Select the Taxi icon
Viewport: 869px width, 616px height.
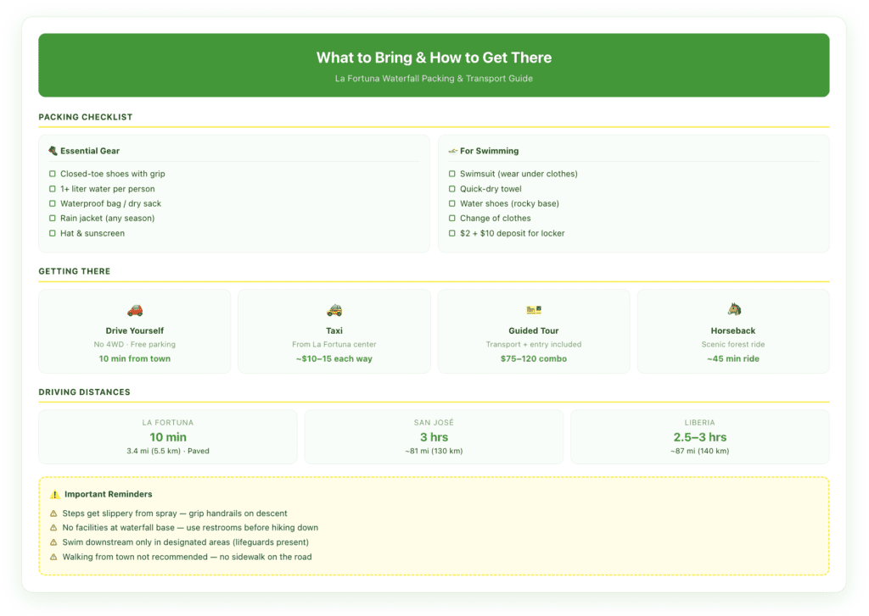(x=334, y=310)
